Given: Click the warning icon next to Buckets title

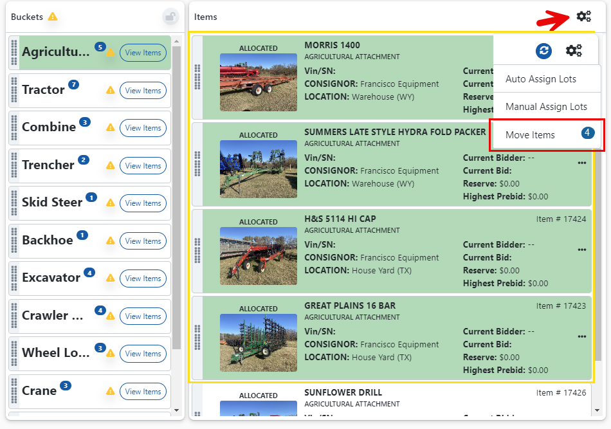Looking at the screenshot, I should [53, 17].
